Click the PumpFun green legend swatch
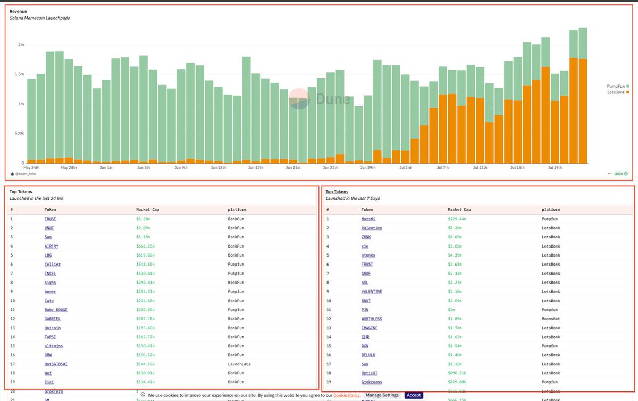This screenshot has width=638, height=401. point(628,86)
